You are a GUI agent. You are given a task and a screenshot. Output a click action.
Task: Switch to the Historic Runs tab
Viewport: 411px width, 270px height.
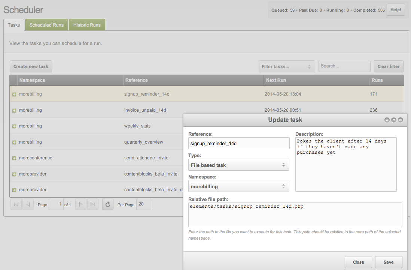pos(87,25)
